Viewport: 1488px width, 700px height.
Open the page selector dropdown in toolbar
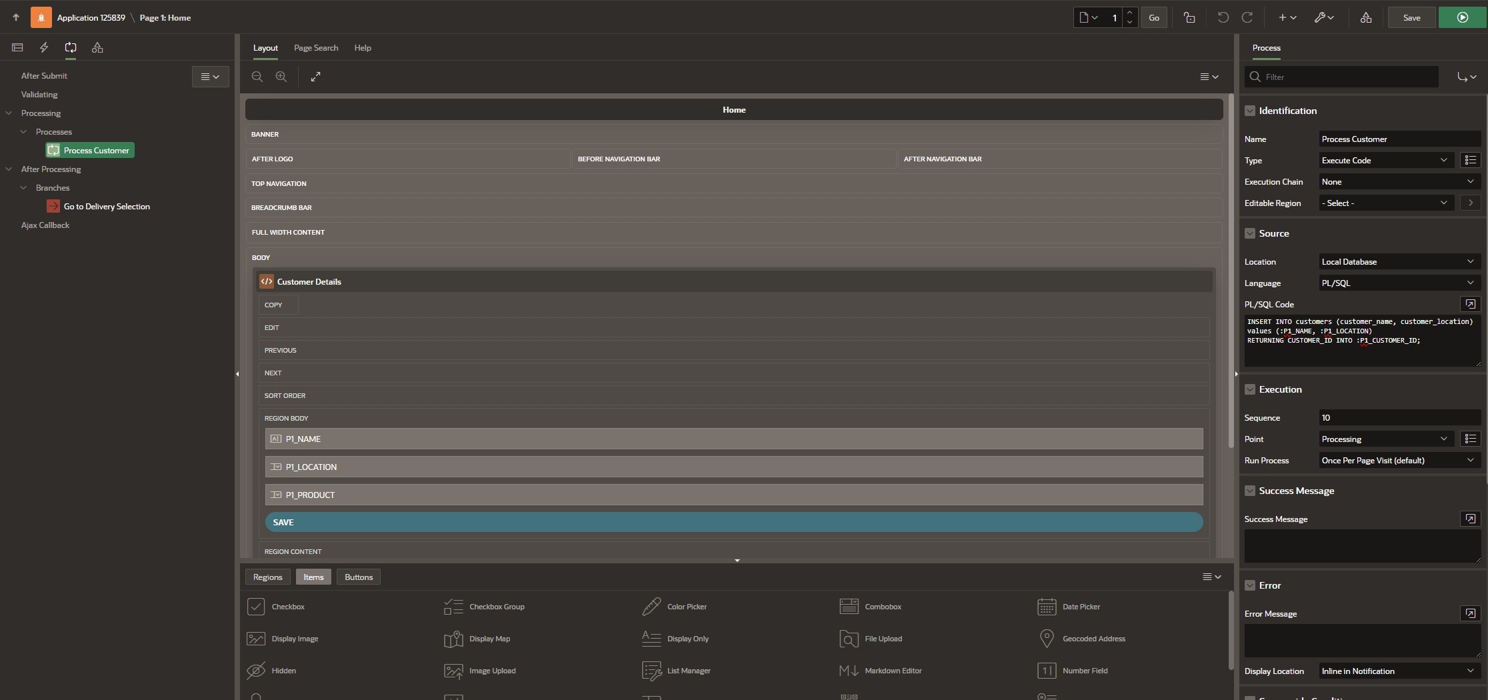coord(1088,17)
